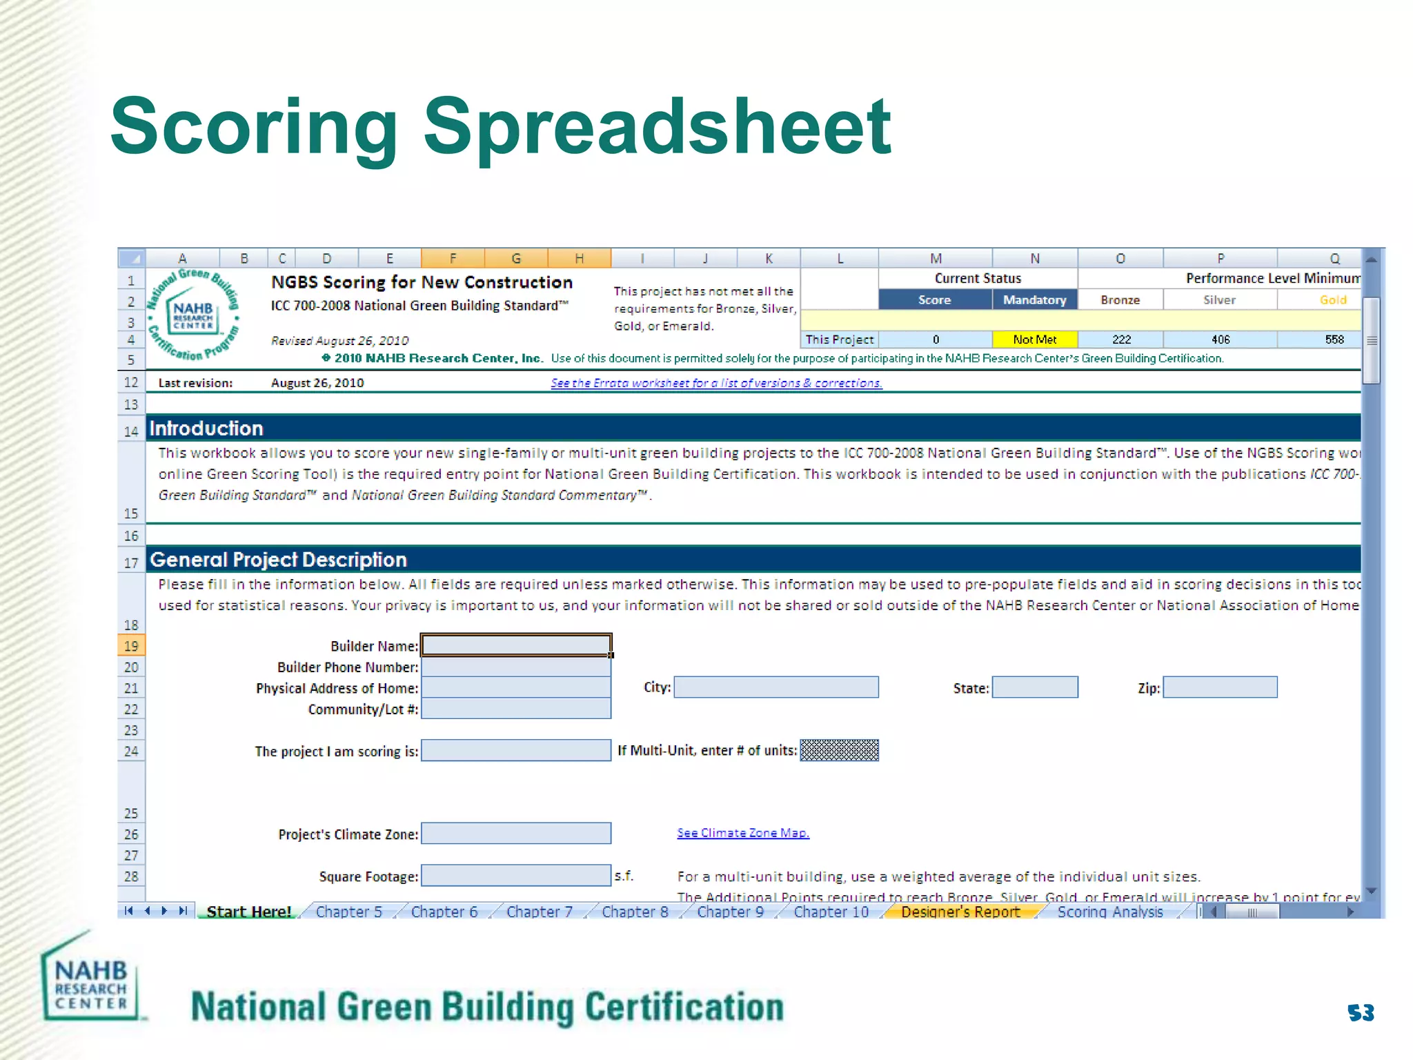Viewport: 1413px width, 1060px height.
Task: Click the yellow 'Not Met' mandatory cell
Action: (1035, 340)
